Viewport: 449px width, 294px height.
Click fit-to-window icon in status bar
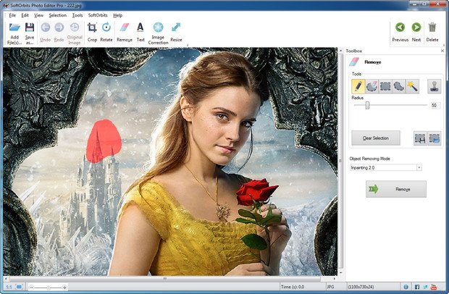(20, 287)
